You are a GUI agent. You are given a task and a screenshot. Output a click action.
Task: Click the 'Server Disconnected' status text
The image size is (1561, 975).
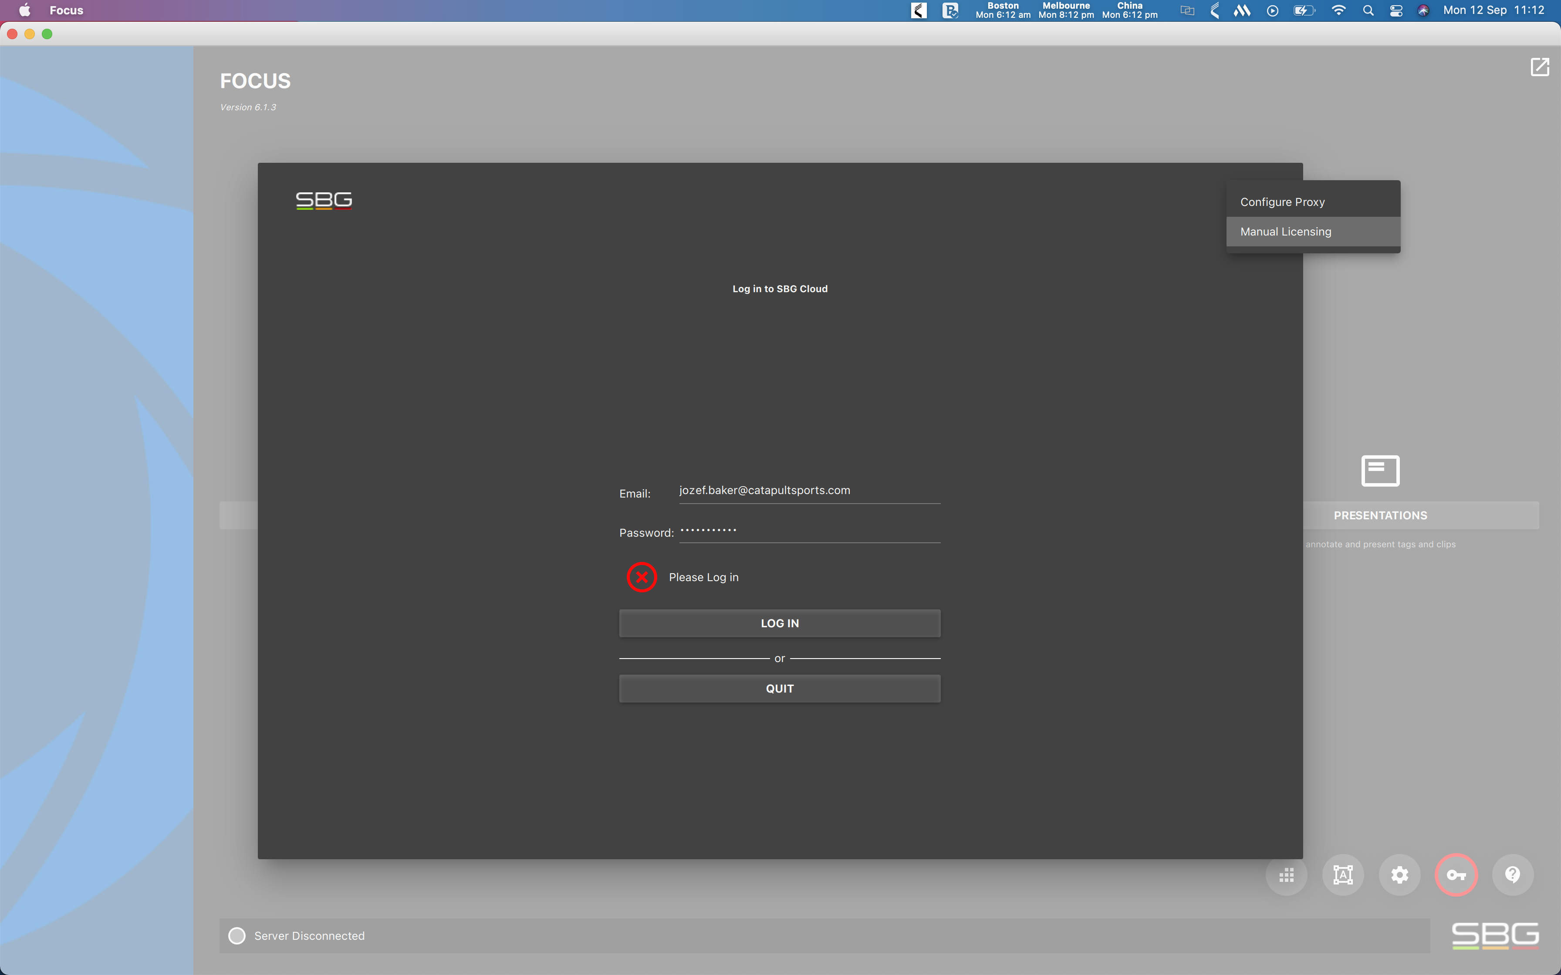(x=310, y=936)
